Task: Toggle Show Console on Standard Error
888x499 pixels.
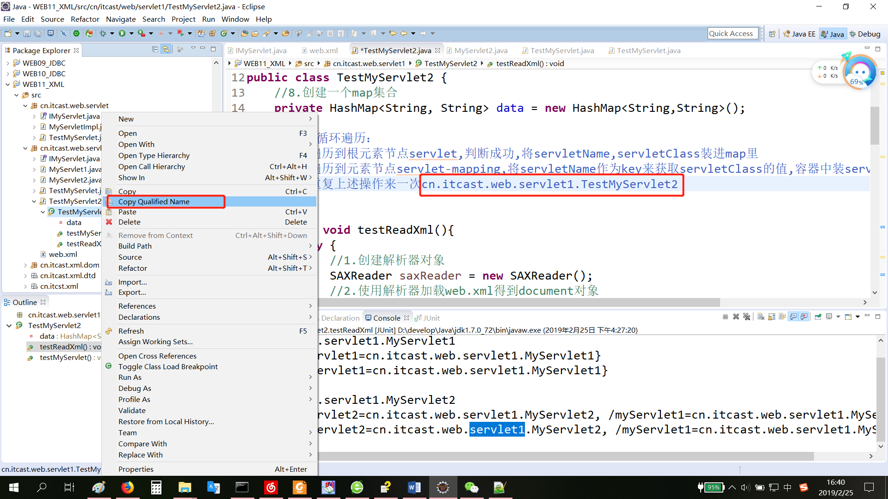Action: (804, 316)
